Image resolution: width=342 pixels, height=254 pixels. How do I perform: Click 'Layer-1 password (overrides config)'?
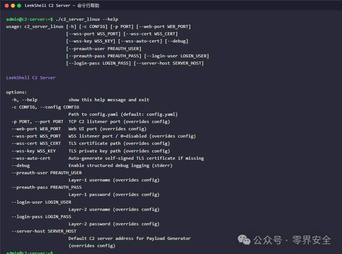pyautogui.click(x=114, y=194)
